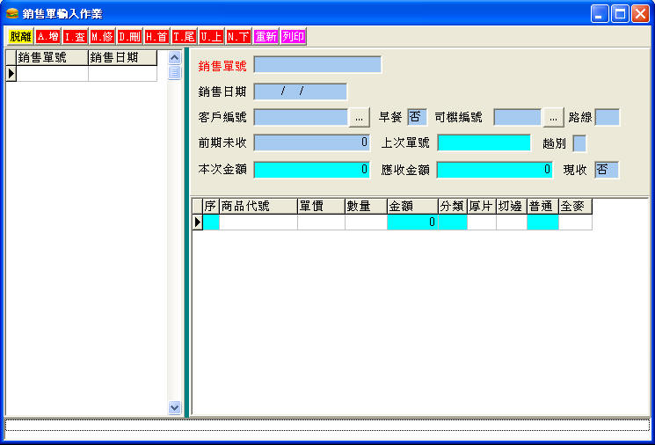Image resolution: width=655 pixels, height=445 pixels.
Task: Click the left list scroll down arrow
Action: click(175, 407)
